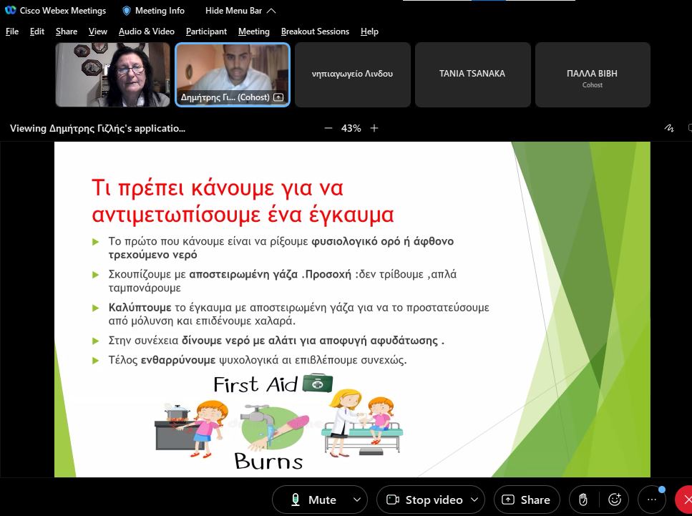Open the Breakout Sessions menu
This screenshot has height=516, width=692.
[x=315, y=31]
